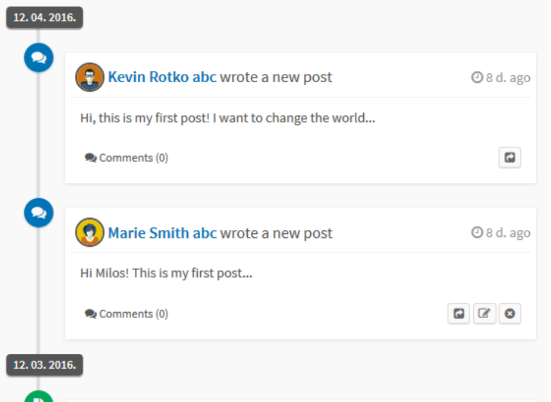551x402 pixels.
Task: Delete Marie Smith's post
Action: pos(510,314)
